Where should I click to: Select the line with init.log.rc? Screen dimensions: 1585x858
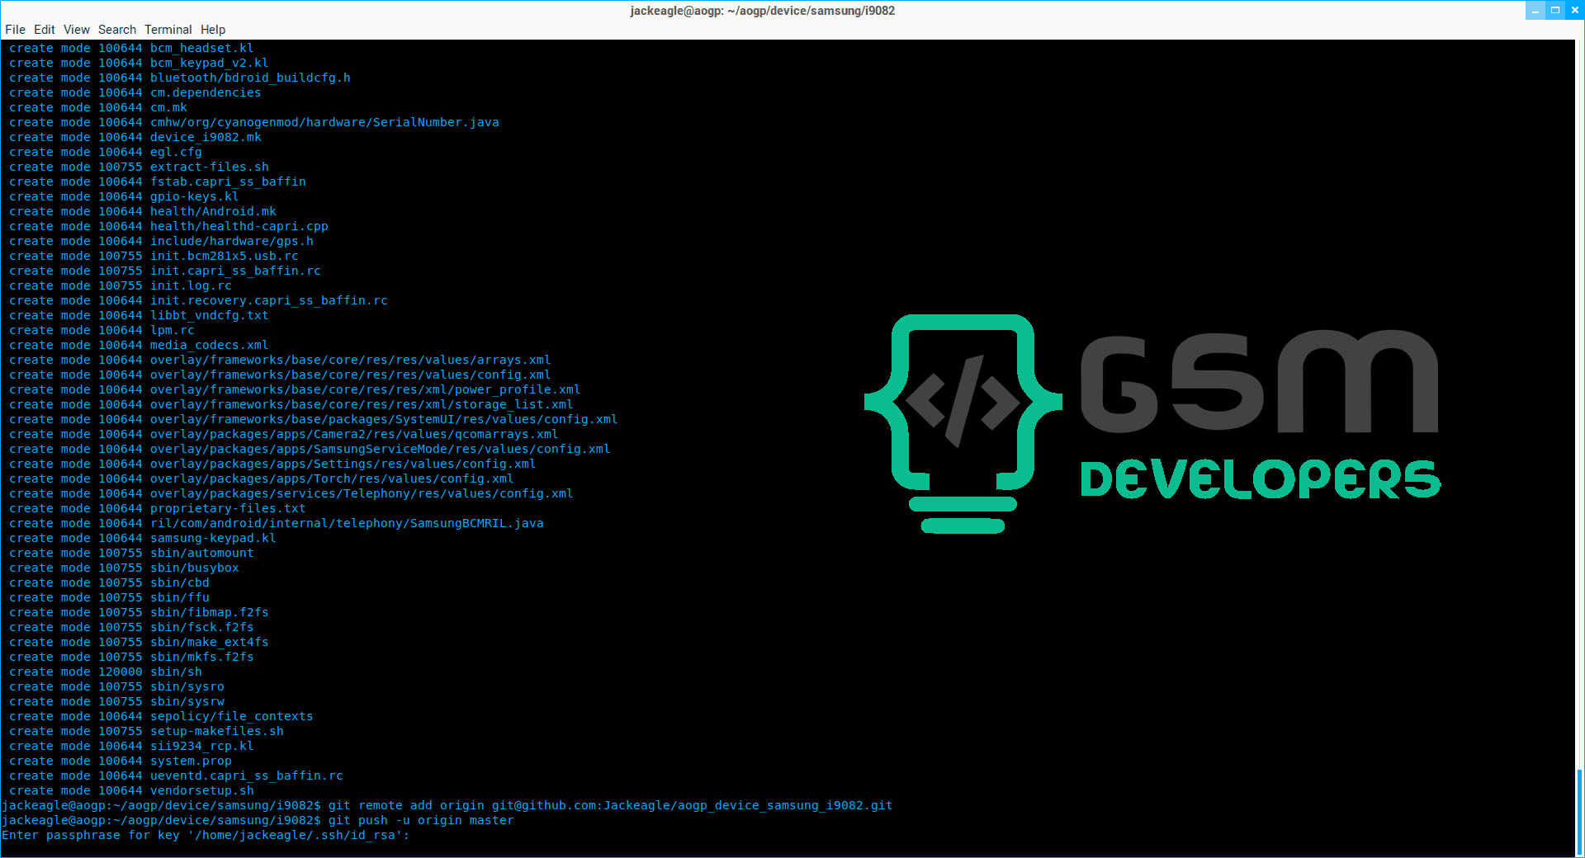(x=121, y=286)
